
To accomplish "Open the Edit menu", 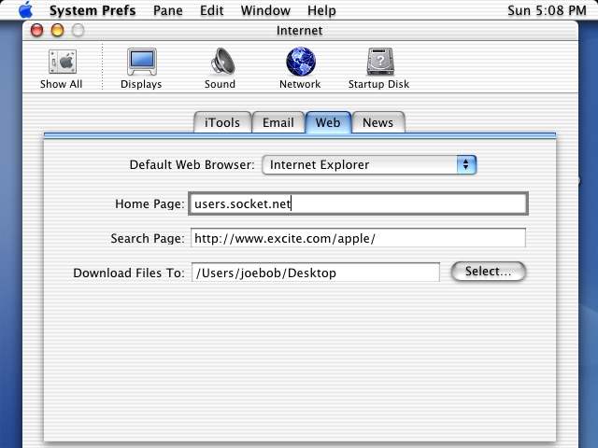I will [213, 10].
